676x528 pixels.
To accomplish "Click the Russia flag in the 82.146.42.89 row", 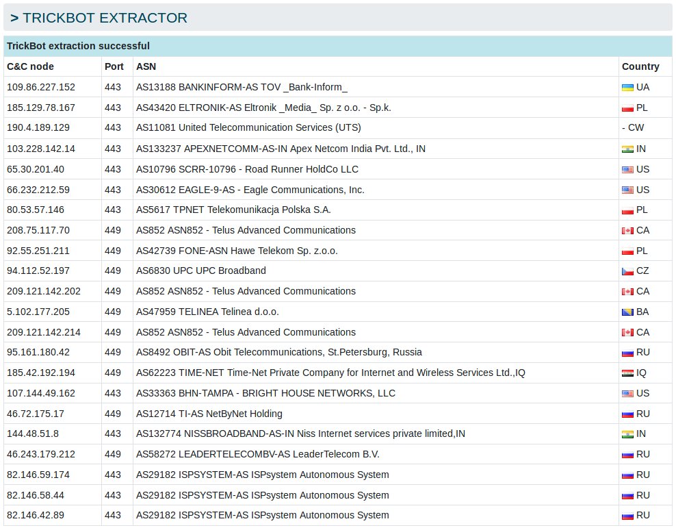I will (x=627, y=516).
